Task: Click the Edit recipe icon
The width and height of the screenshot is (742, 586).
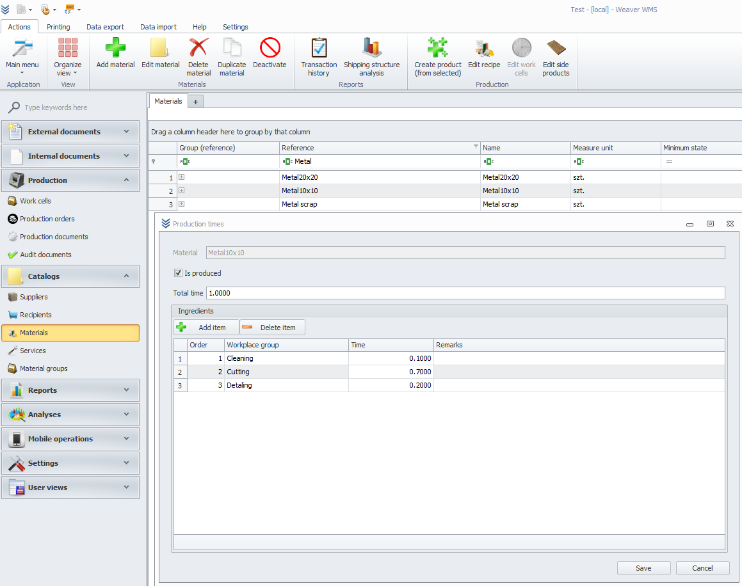Action: [x=484, y=48]
